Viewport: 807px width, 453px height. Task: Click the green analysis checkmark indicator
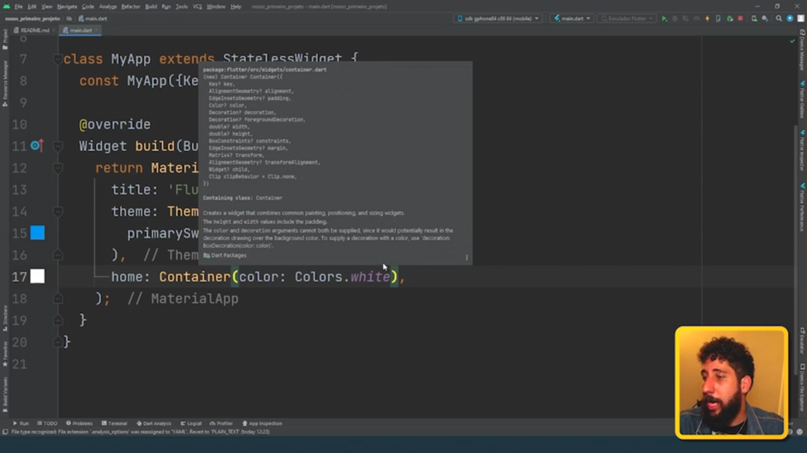tap(792, 41)
